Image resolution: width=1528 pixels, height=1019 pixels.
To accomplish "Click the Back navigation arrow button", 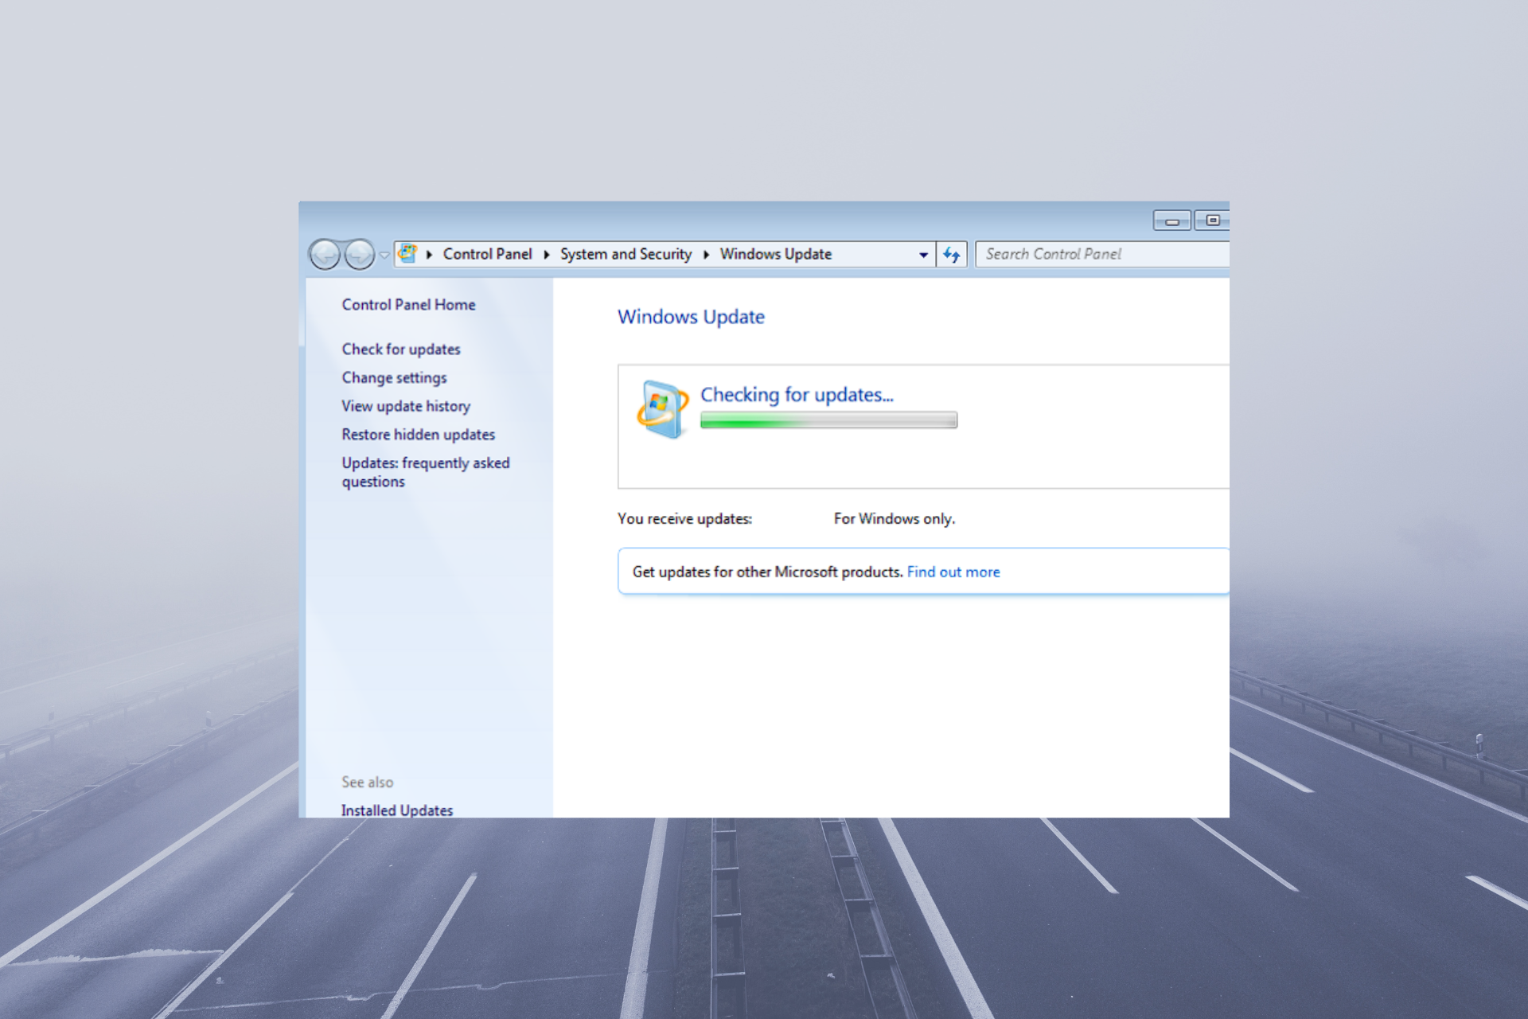I will [325, 255].
